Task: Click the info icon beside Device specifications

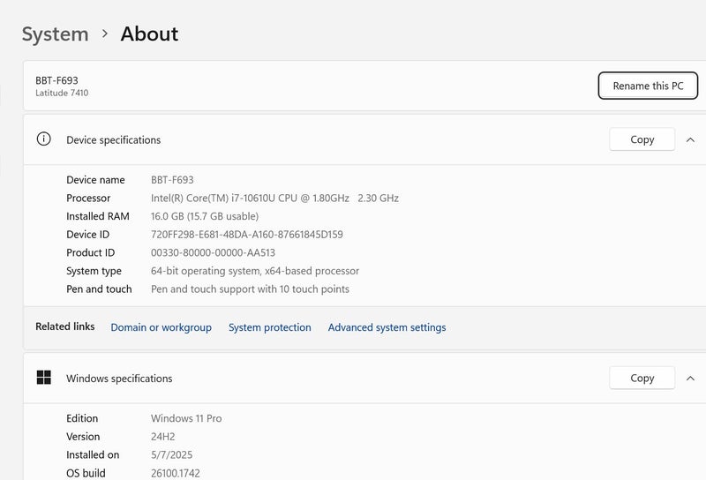Action: [43, 139]
